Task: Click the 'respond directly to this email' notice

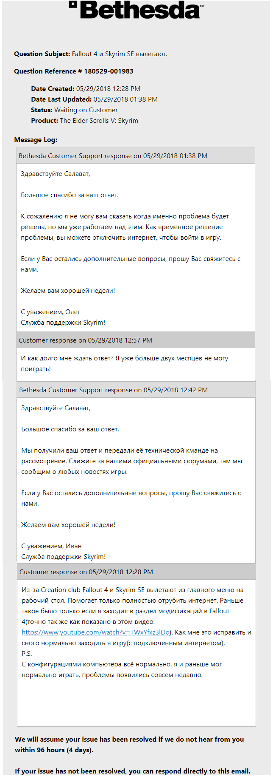Action: 133,771
